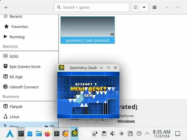Minimize the Lutris window with the down chevron
187x140 pixels.
click(167, 8)
